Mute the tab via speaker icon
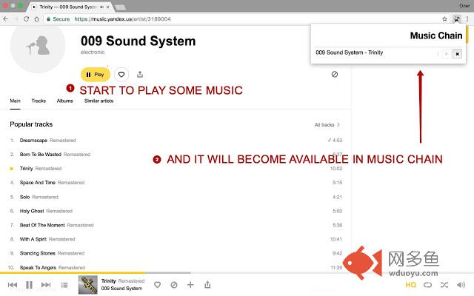 102,7
